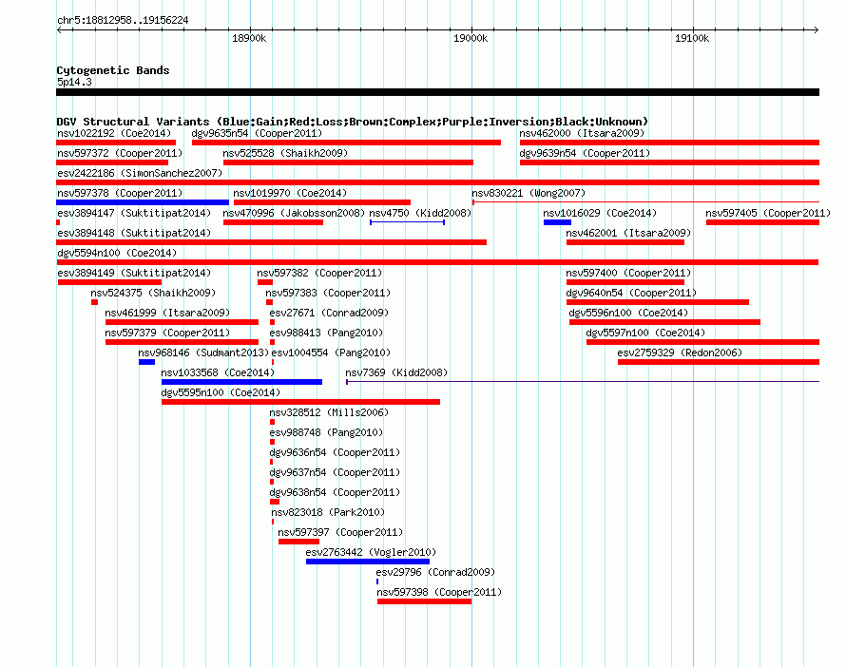Click esv27671 (Conrad2009) label
This screenshot has width=846, height=667.
pos(329,313)
